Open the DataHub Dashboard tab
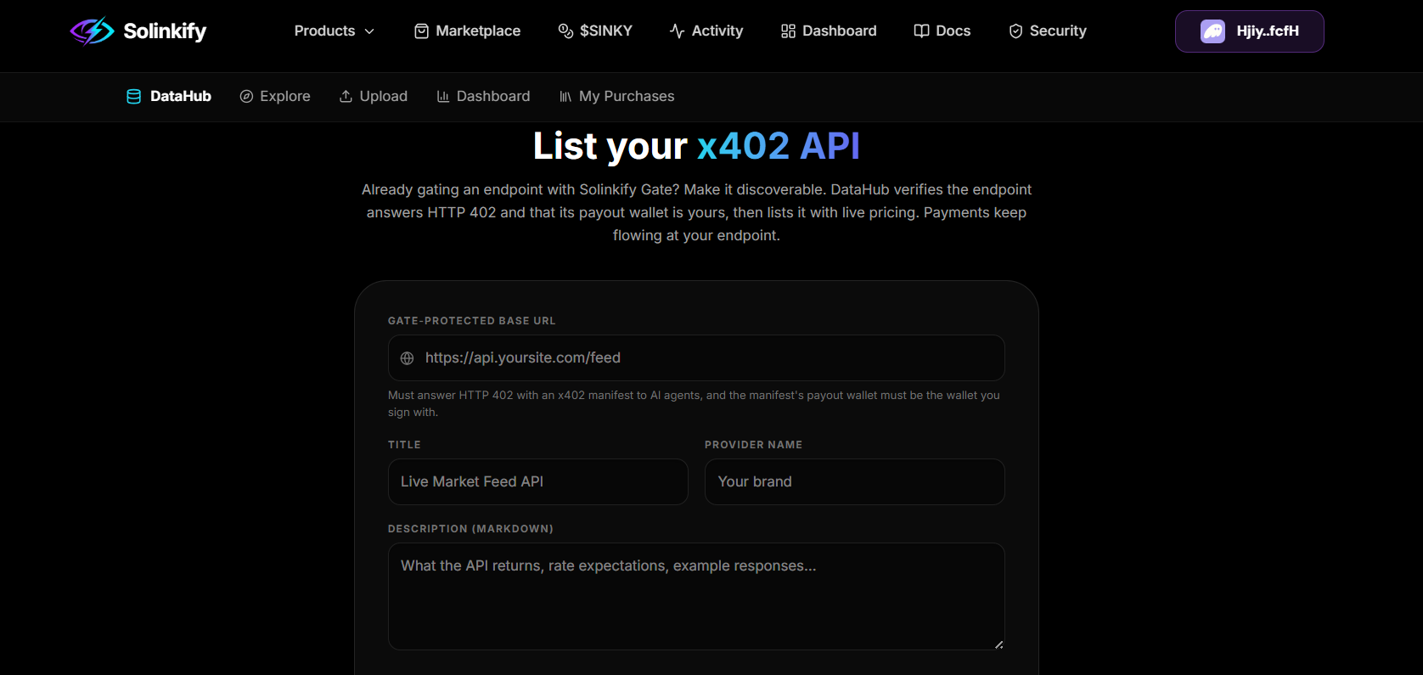The image size is (1423, 675). [x=483, y=97]
